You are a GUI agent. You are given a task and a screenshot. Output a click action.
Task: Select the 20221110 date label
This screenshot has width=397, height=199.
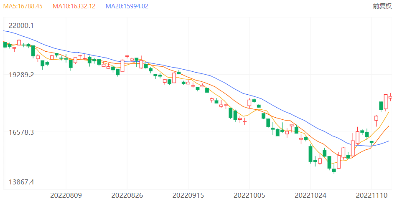click(x=372, y=195)
